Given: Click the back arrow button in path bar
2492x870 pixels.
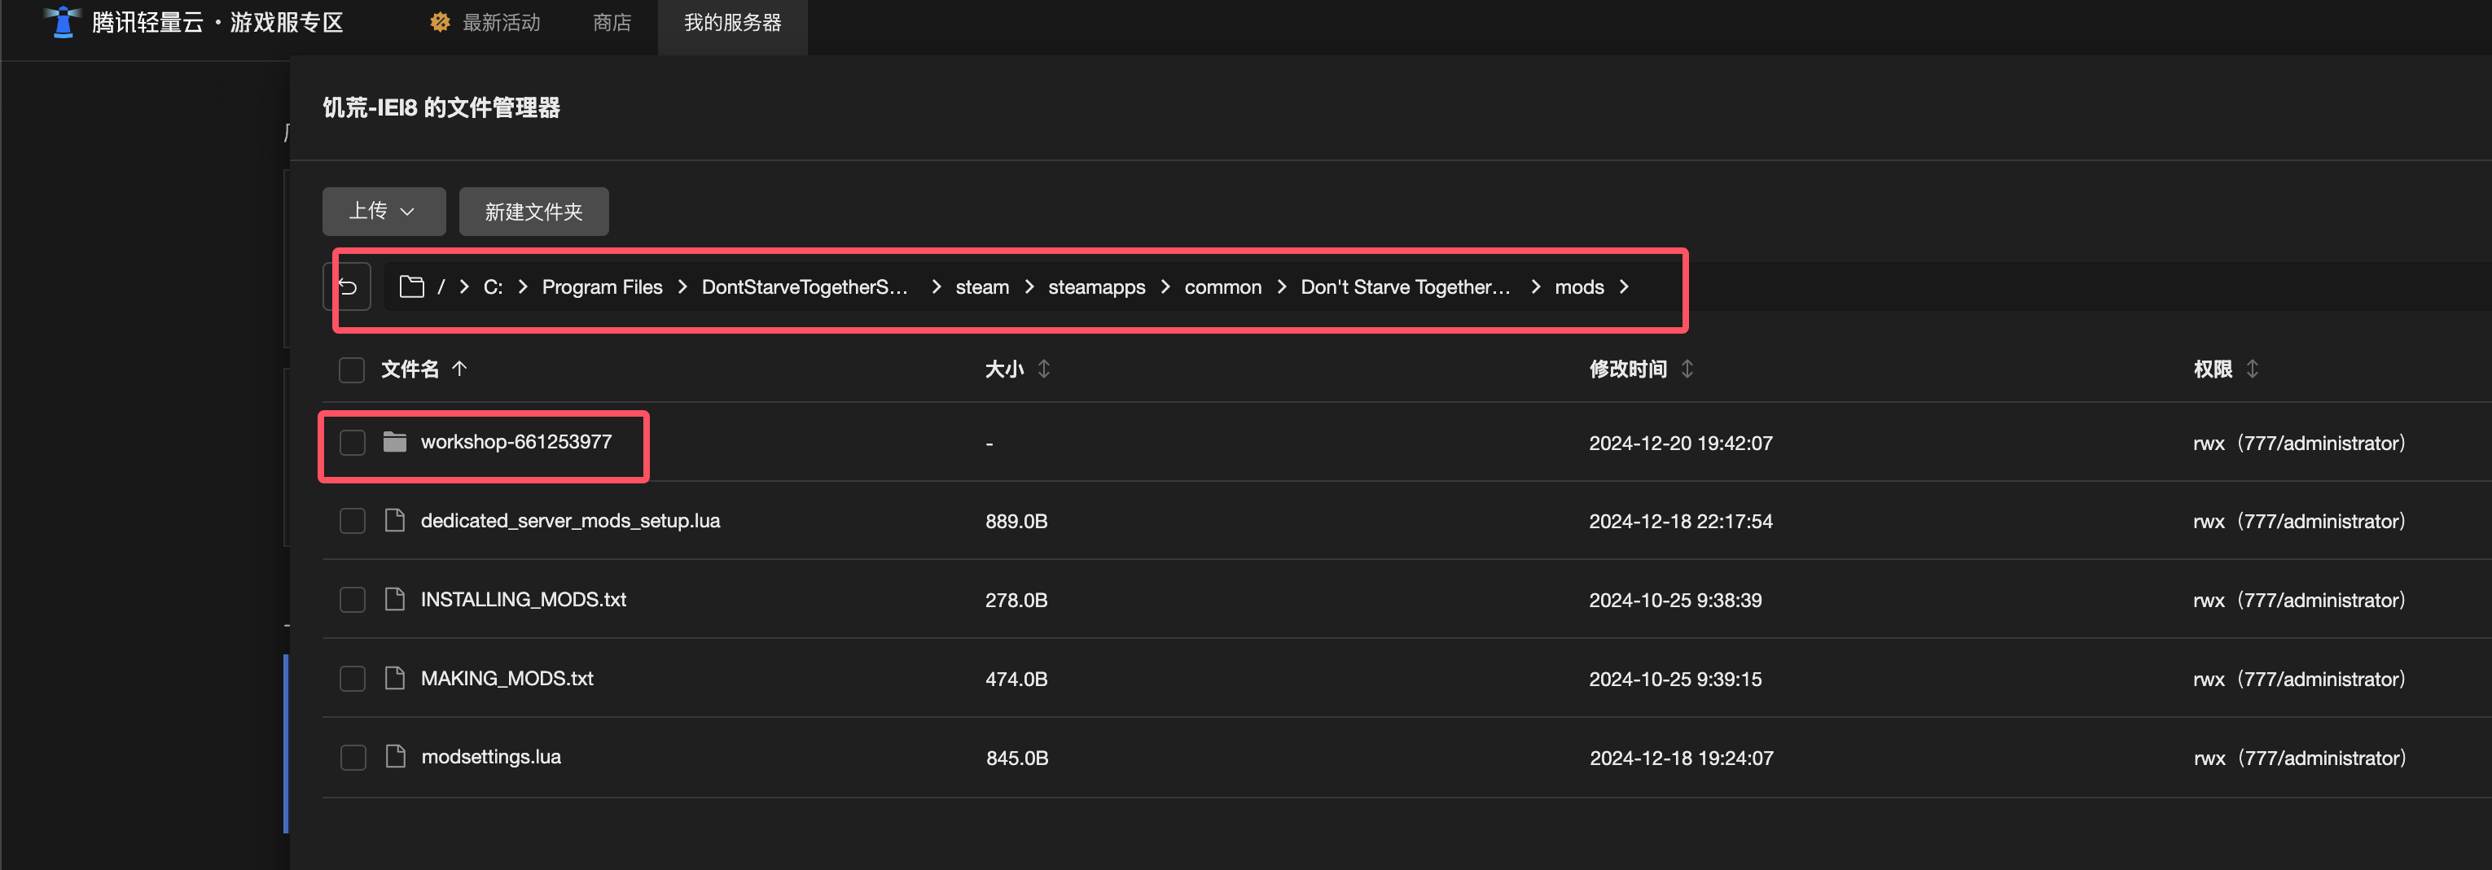Looking at the screenshot, I should (x=347, y=287).
